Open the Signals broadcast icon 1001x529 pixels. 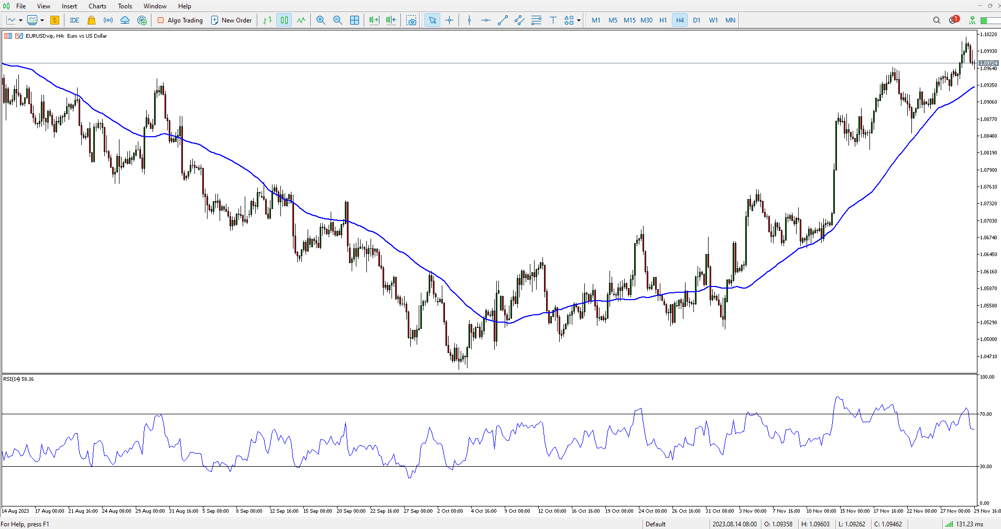[x=108, y=20]
